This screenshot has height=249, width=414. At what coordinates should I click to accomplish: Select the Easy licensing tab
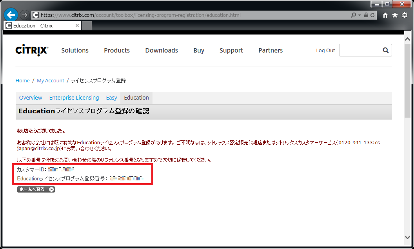[111, 98]
